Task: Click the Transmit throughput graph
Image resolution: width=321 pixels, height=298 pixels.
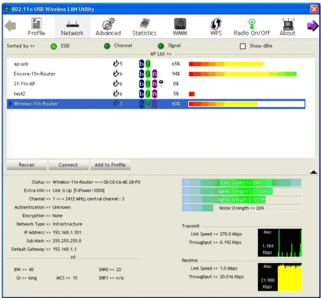Action: (280, 243)
